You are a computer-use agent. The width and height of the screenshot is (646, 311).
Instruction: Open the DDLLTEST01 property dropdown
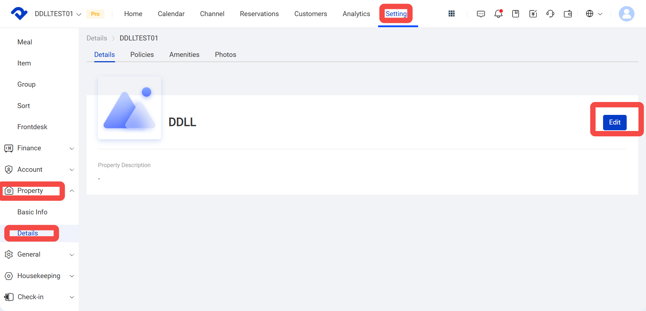[58, 14]
